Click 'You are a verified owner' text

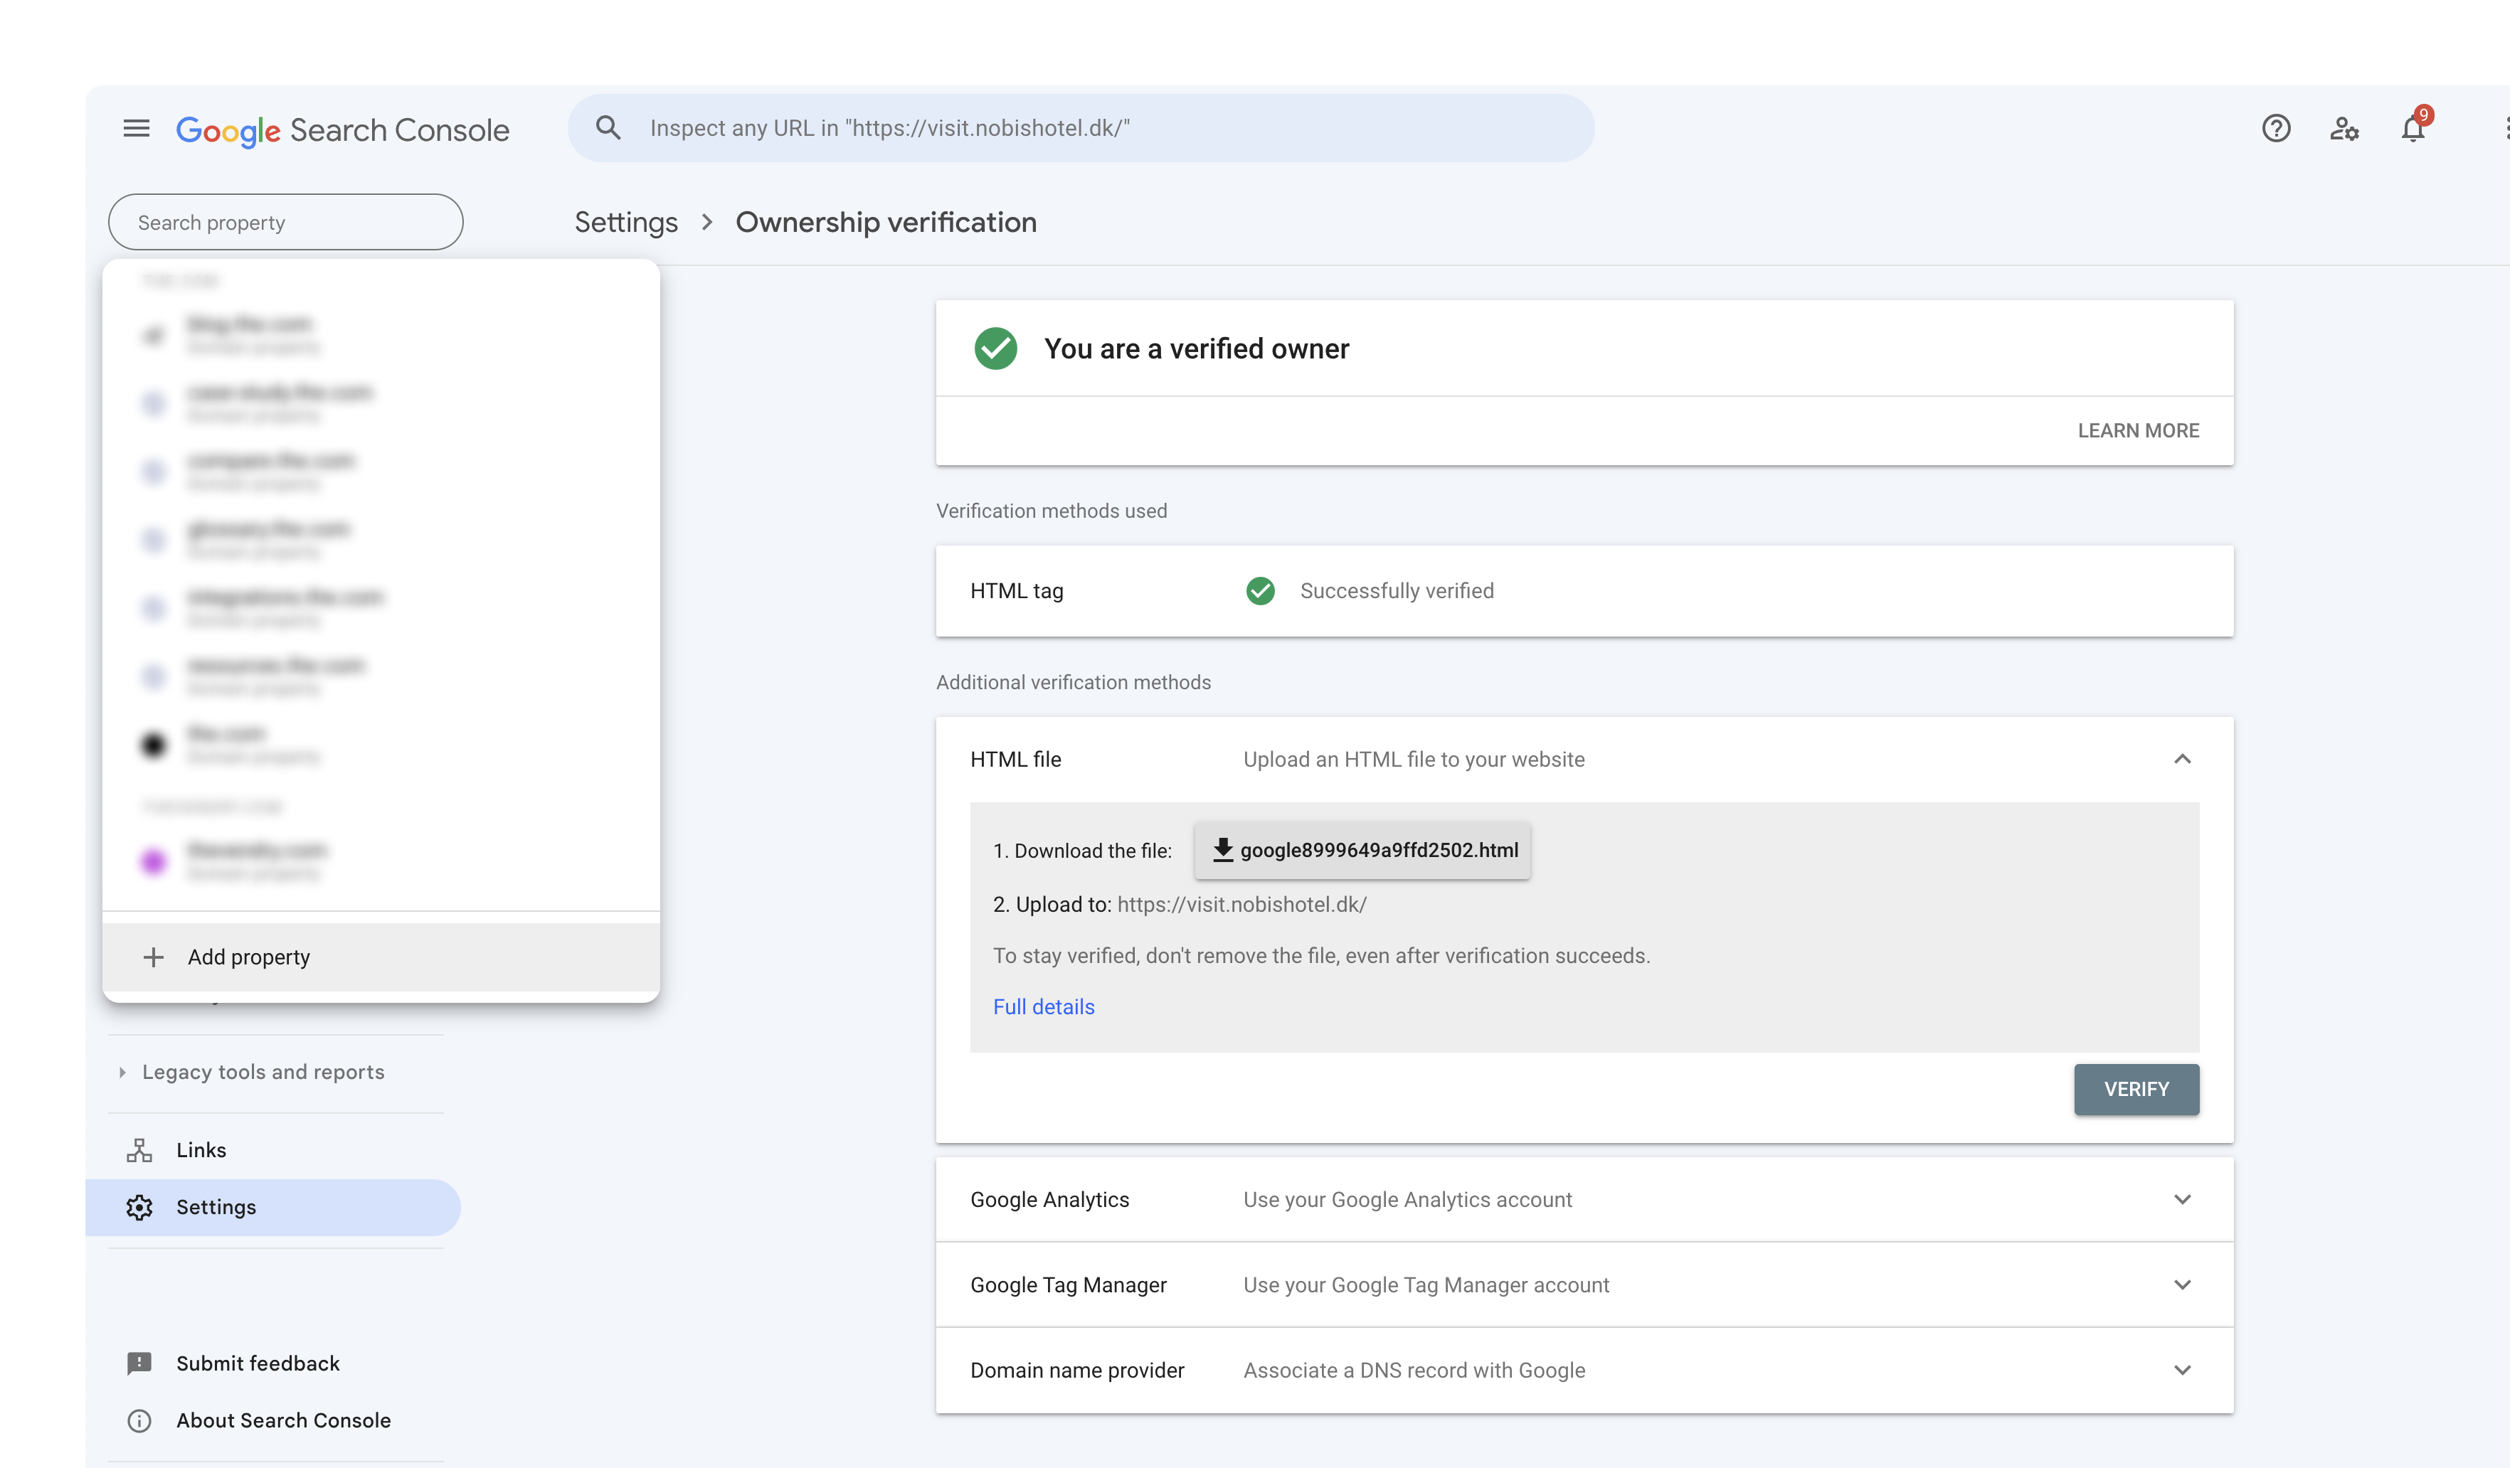pyautogui.click(x=1196, y=349)
